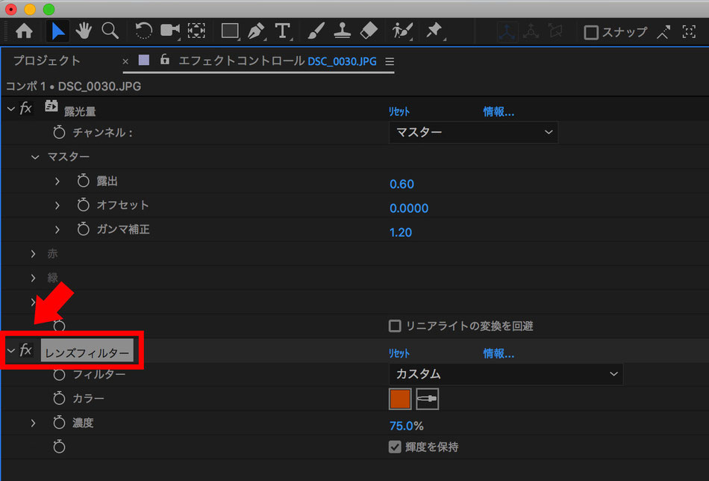709x481 pixels.
Task: Expand the ガンマ補正 property
Action: coord(57,229)
